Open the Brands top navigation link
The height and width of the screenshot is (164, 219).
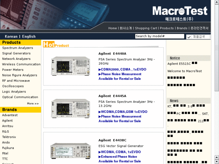(x=182, y=28)
